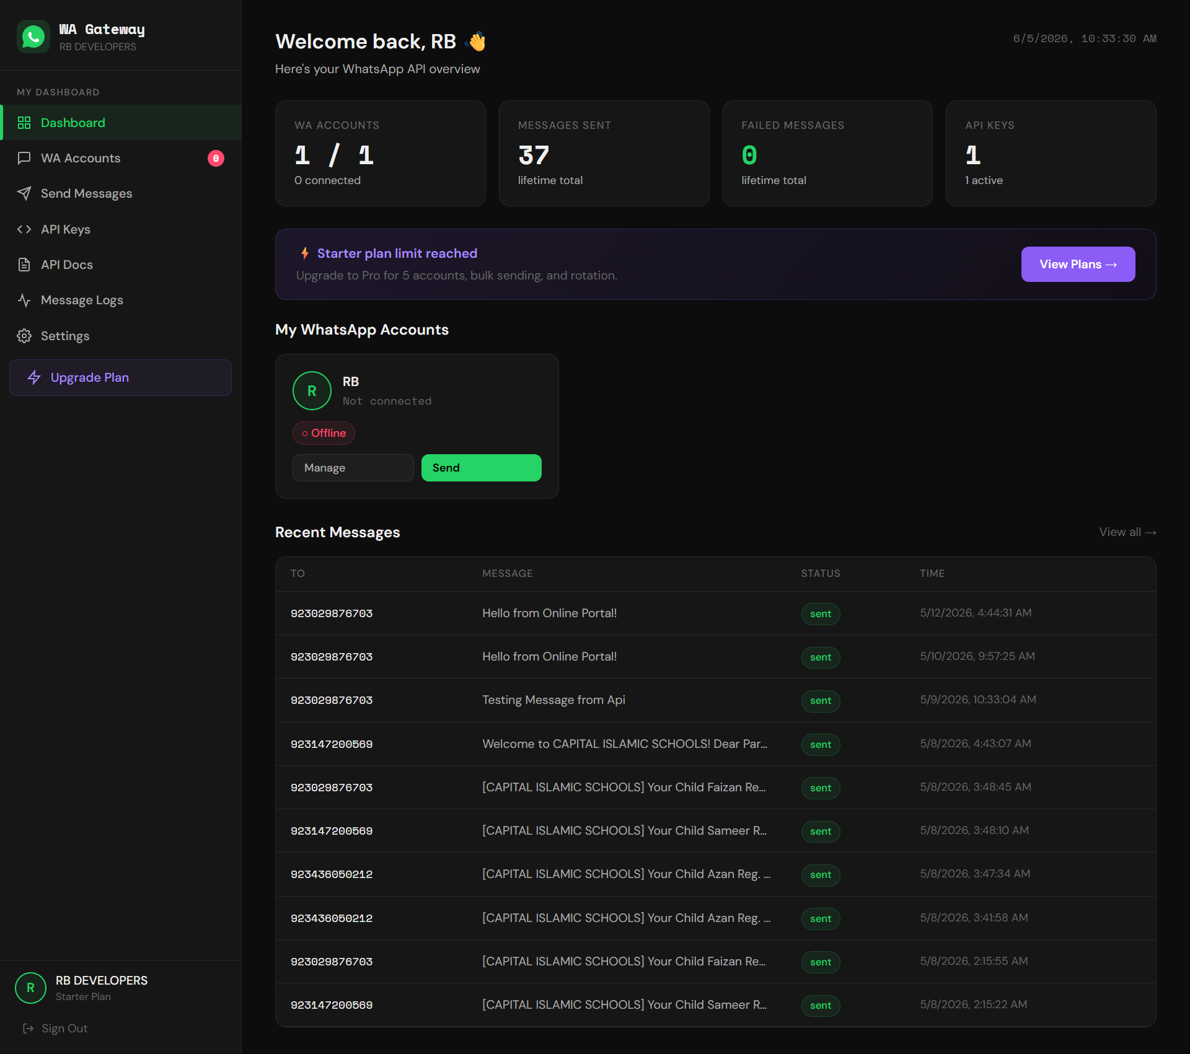
Task: Click the green Send button on RB account
Action: point(482,468)
